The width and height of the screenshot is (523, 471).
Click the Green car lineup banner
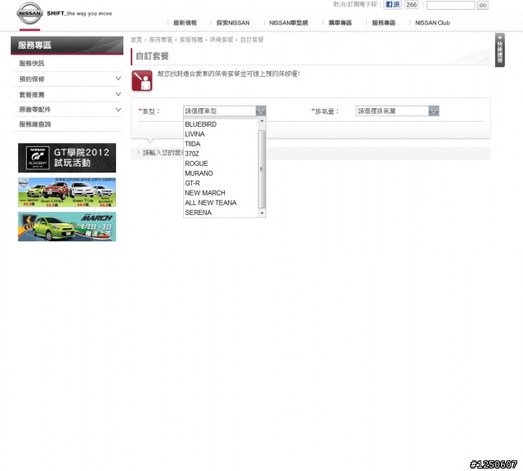67,192
